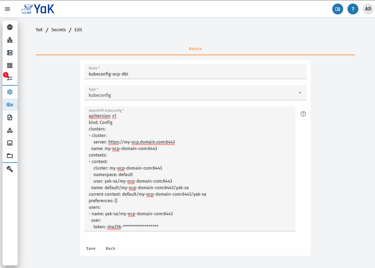Open the AD user avatar menu
The height and width of the screenshot is (268, 375).
pyautogui.click(x=368, y=9)
